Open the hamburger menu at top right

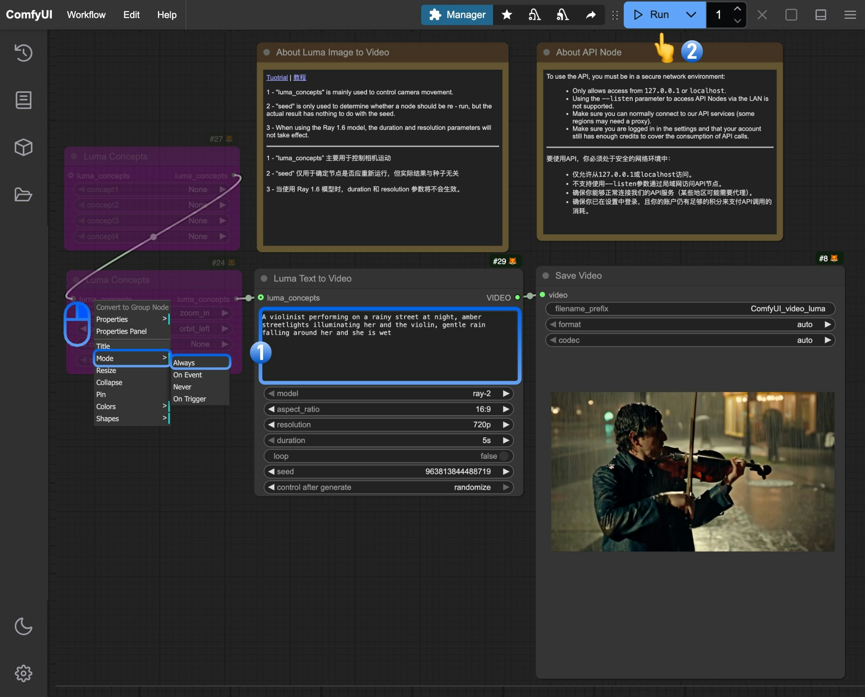point(849,15)
